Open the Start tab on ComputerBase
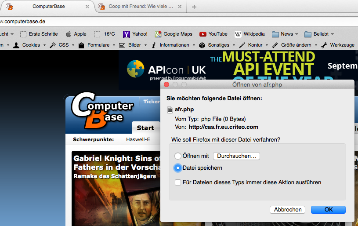 click(146, 128)
